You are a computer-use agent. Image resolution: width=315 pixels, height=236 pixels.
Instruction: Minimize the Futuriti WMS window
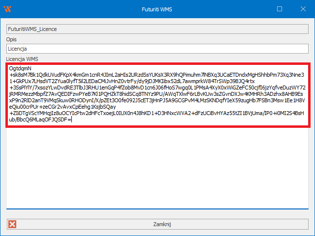257,9
